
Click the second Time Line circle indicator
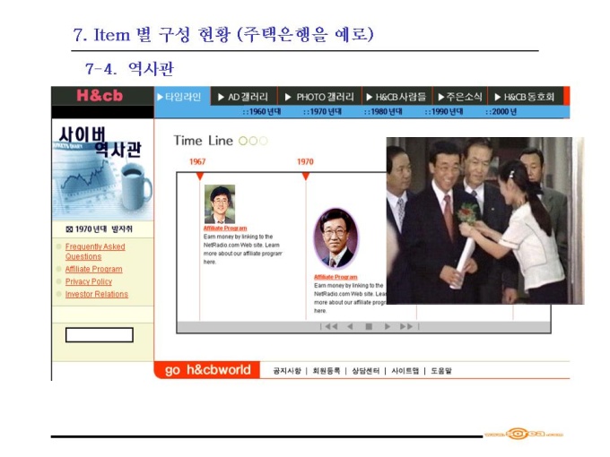(253, 141)
